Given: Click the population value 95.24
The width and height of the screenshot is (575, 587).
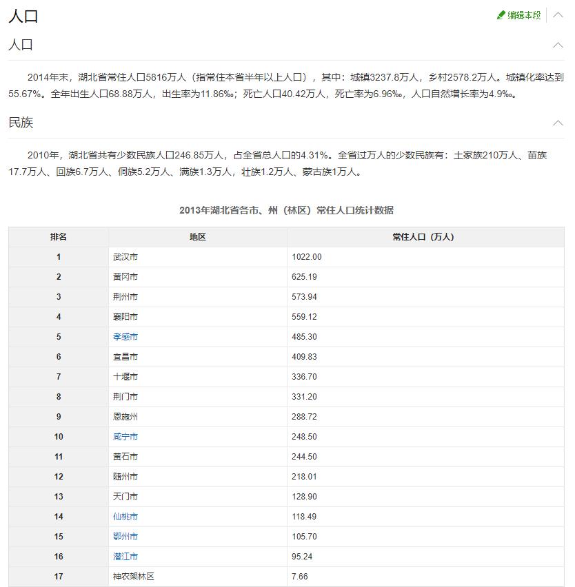Looking at the screenshot, I should pyautogui.click(x=302, y=556).
